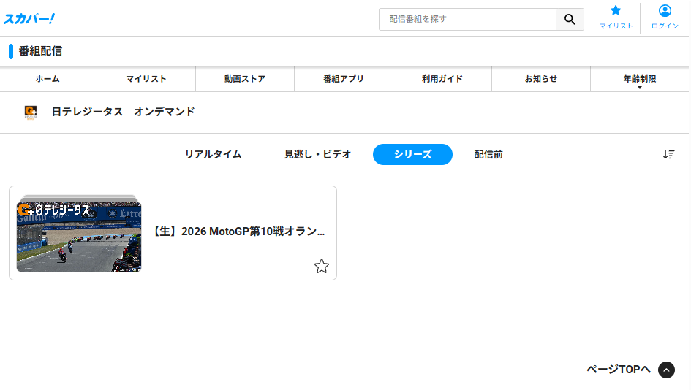
Task: Open the ホーム navigation tab
Action: tap(48, 79)
